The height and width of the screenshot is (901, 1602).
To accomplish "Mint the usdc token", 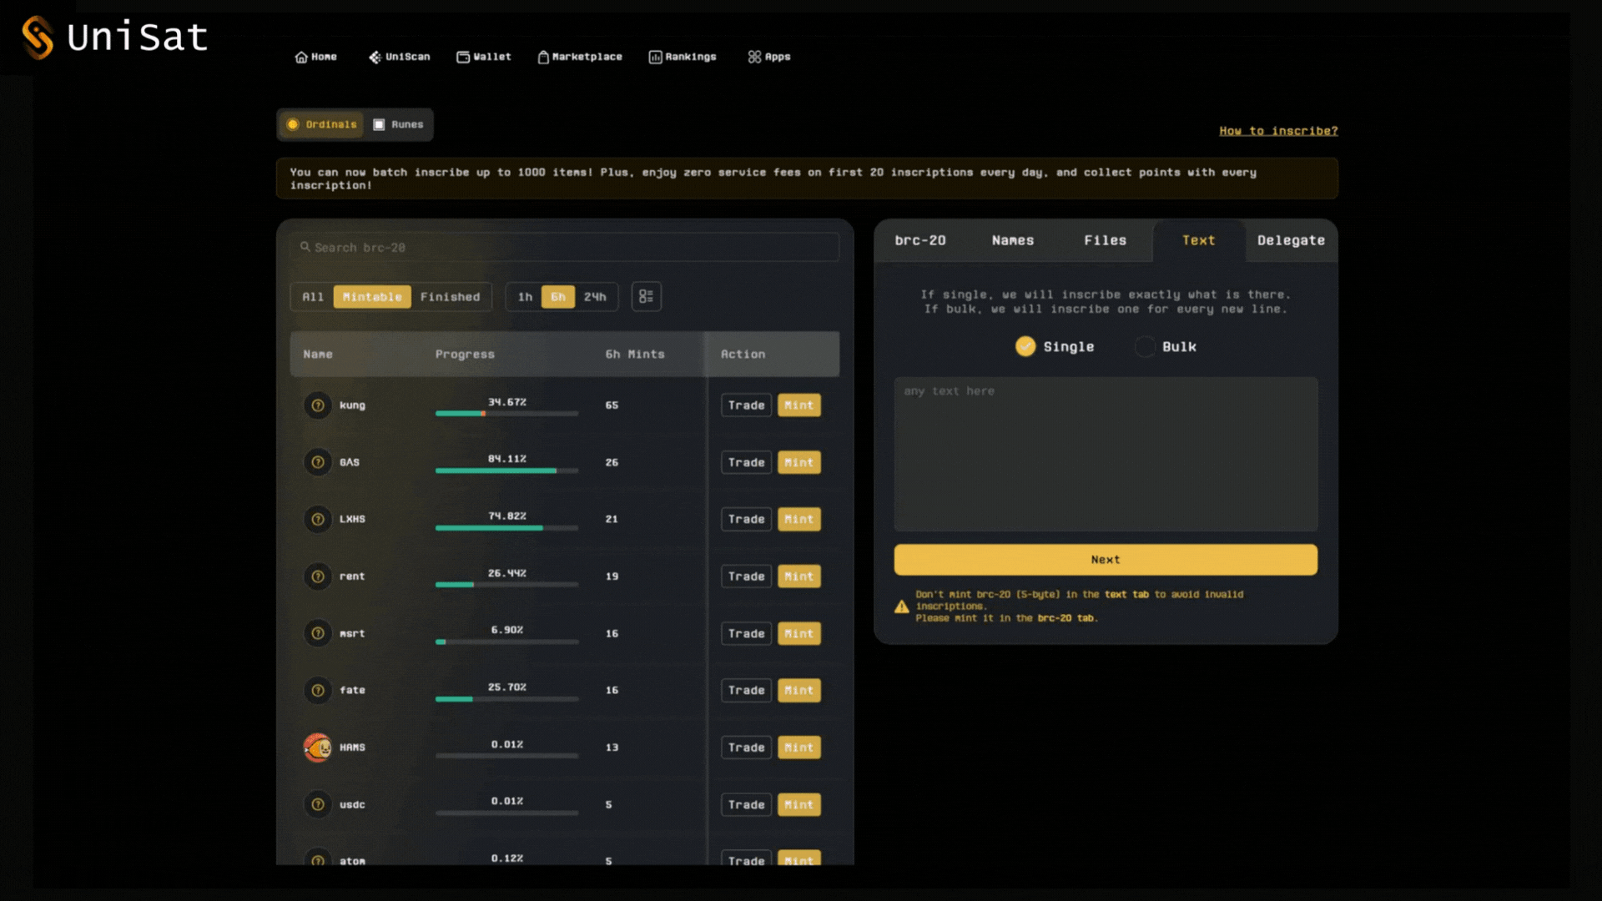I will pos(798,804).
